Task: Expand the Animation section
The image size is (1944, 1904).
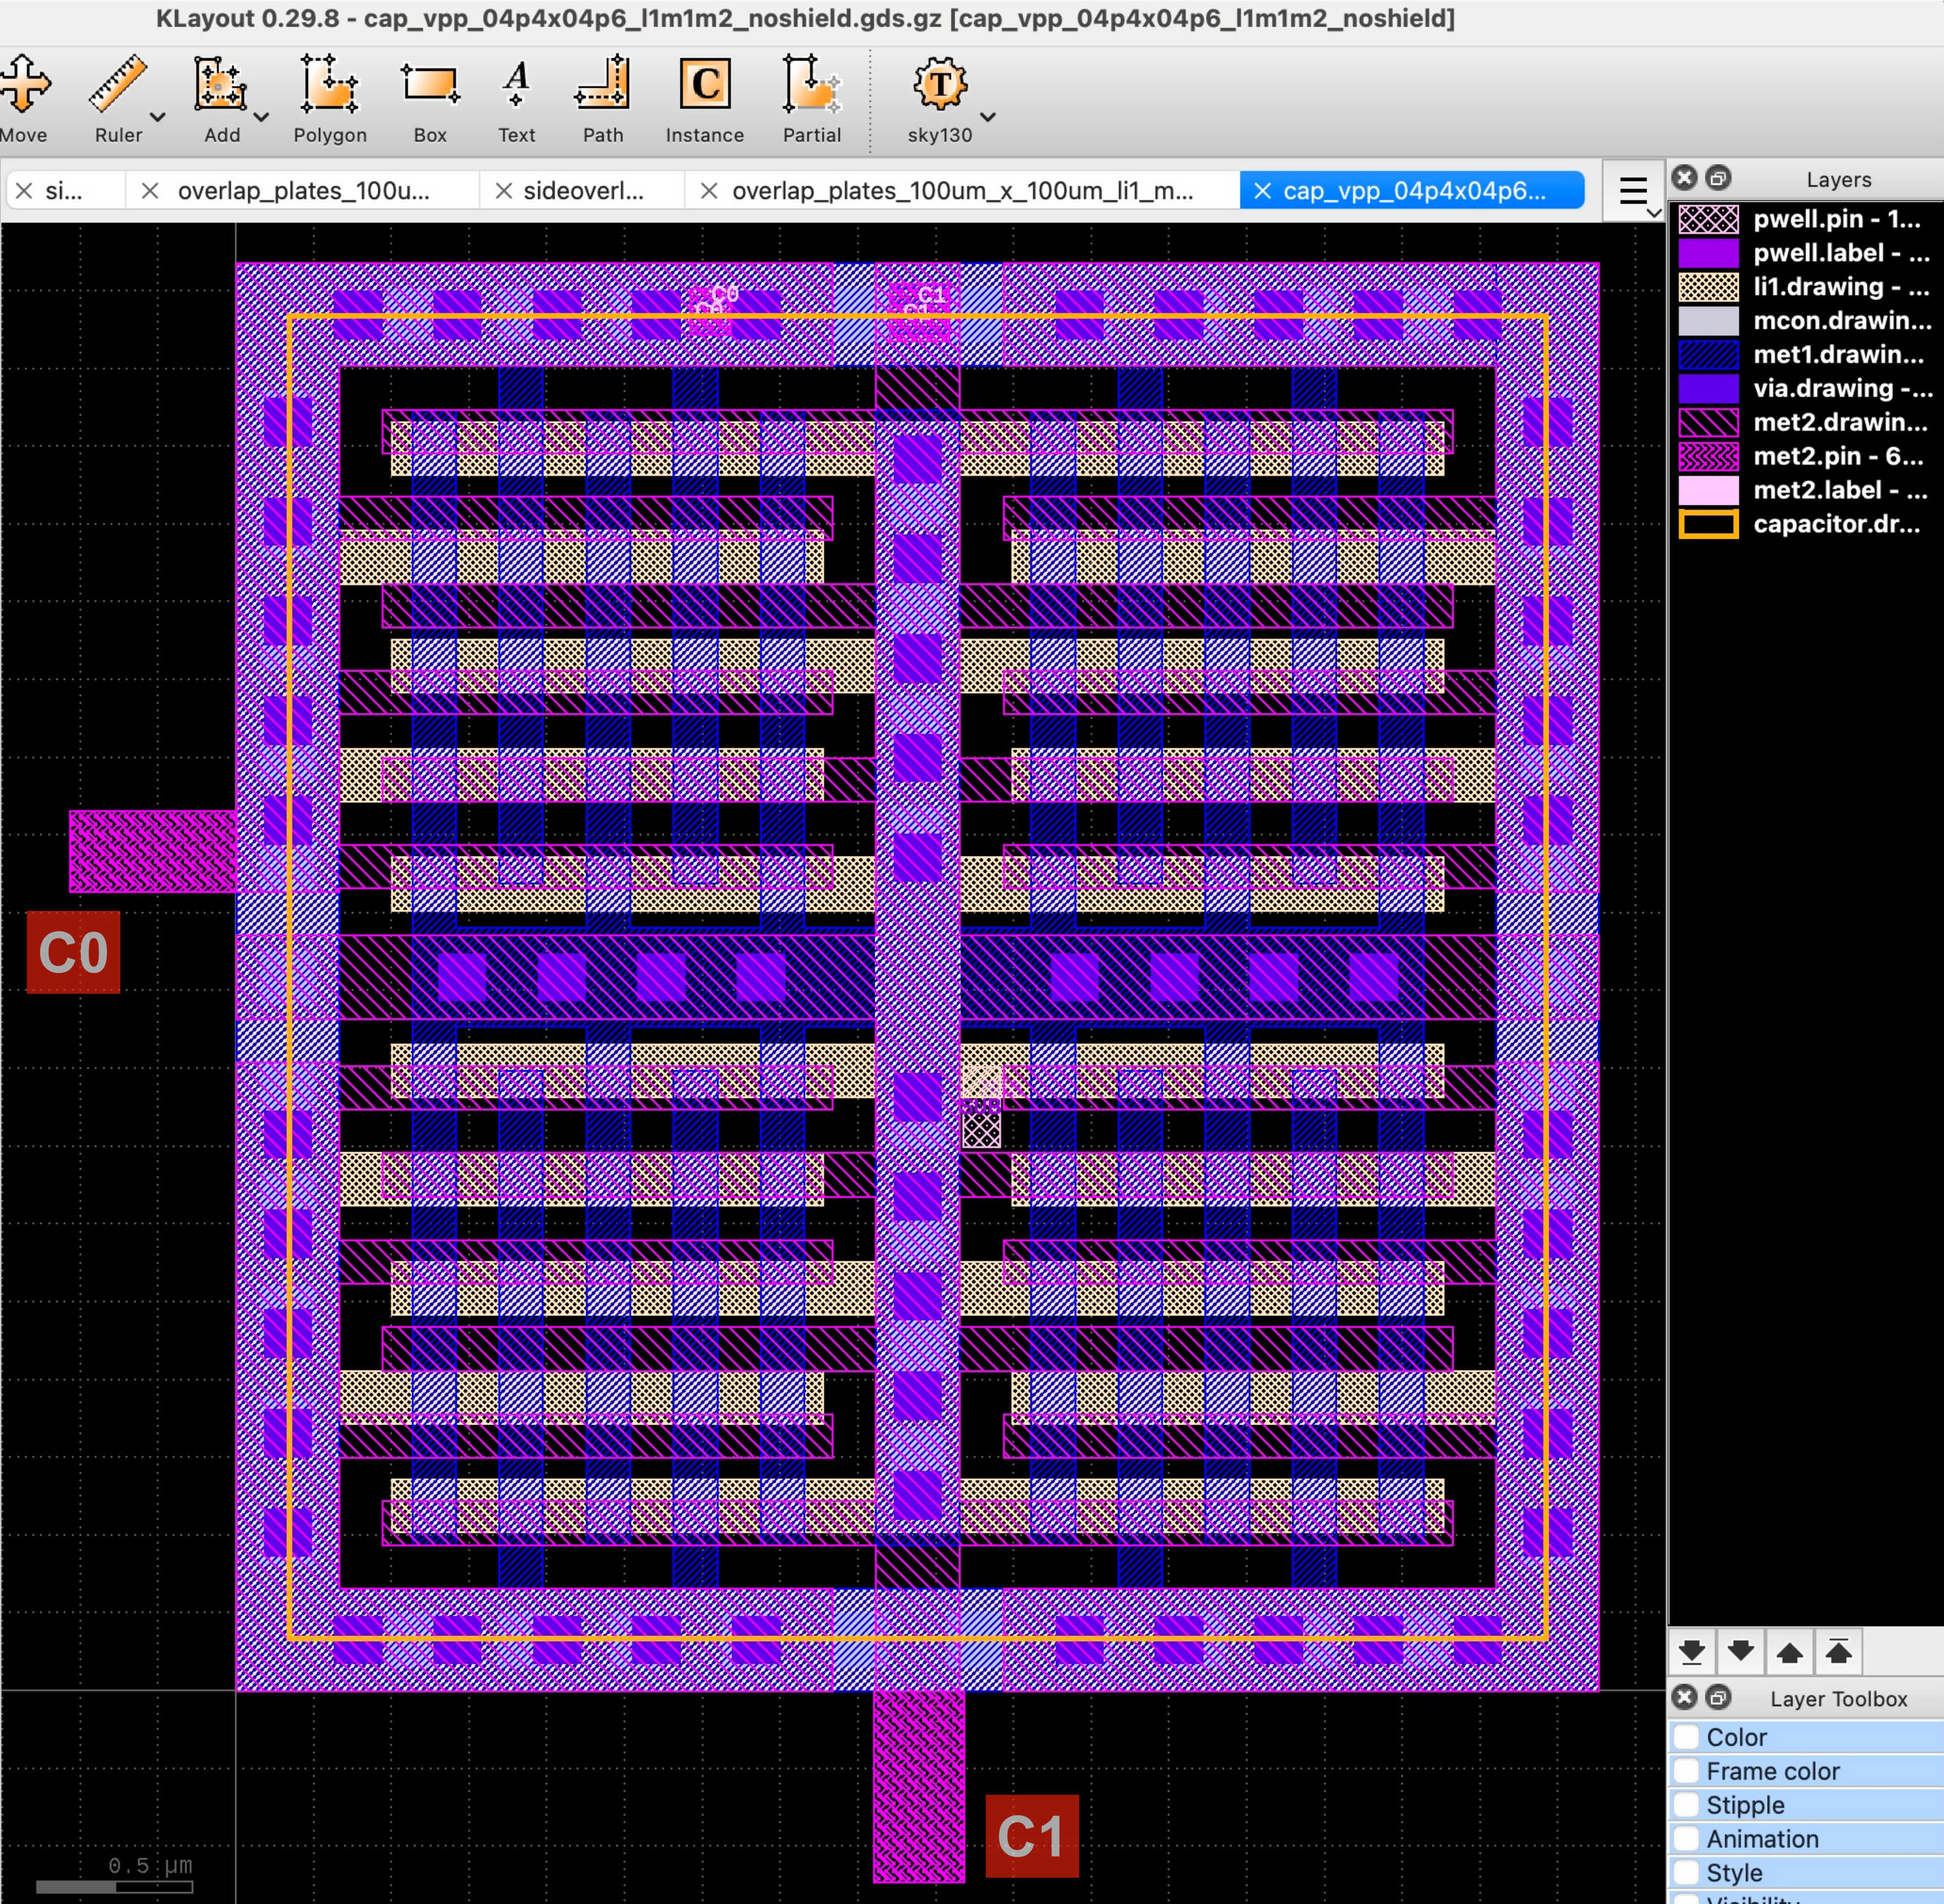Action: click(1806, 1839)
